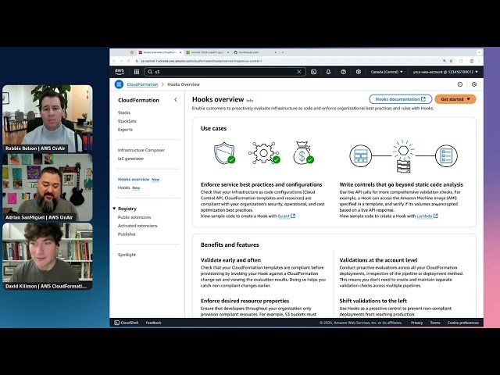
Task: Open Public extensions
Action: point(134,217)
